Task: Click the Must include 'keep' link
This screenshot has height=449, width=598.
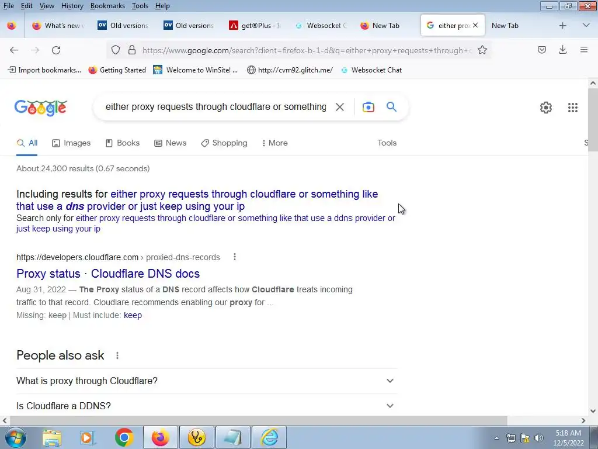Action: tap(133, 315)
